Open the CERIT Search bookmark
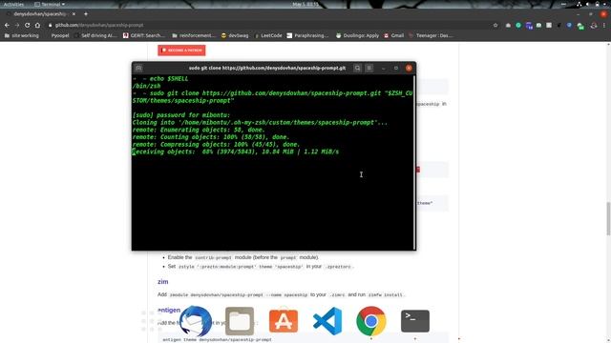The width and height of the screenshot is (611, 343). click(x=144, y=35)
